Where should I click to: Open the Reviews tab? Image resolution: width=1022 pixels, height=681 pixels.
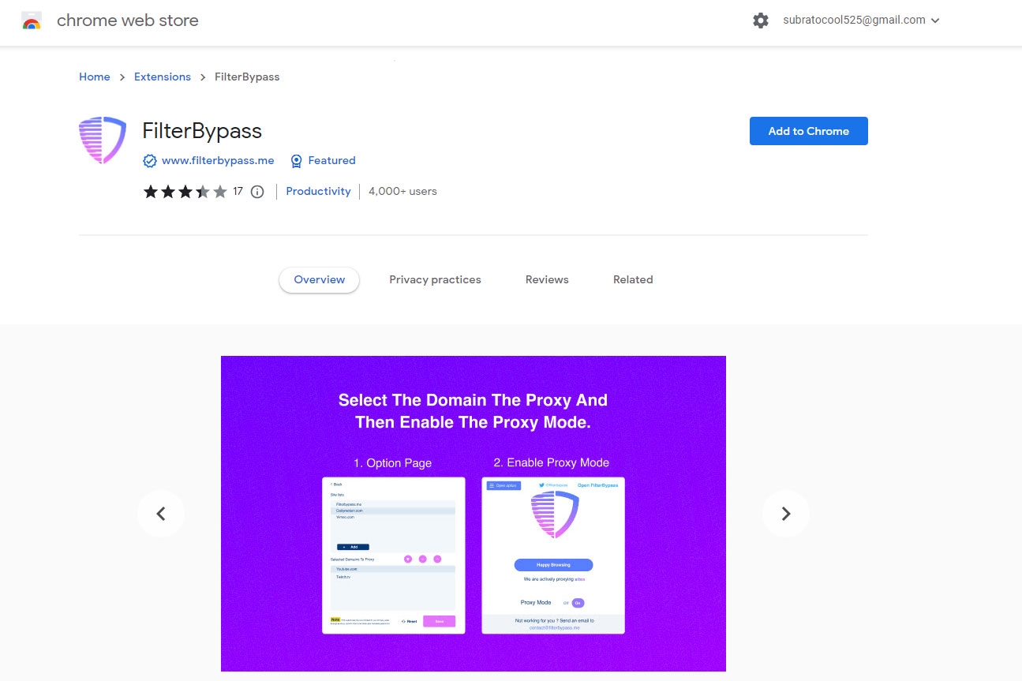pyautogui.click(x=547, y=279)
